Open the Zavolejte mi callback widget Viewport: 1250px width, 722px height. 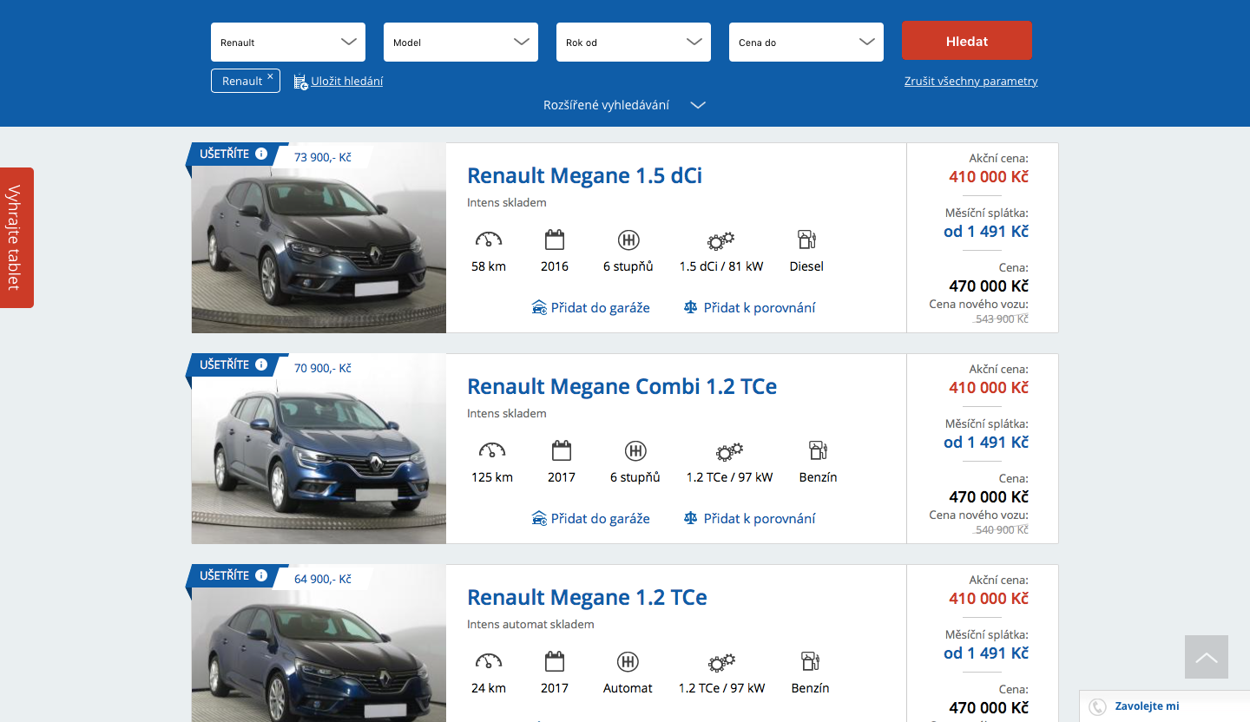tap(1164, 706)
